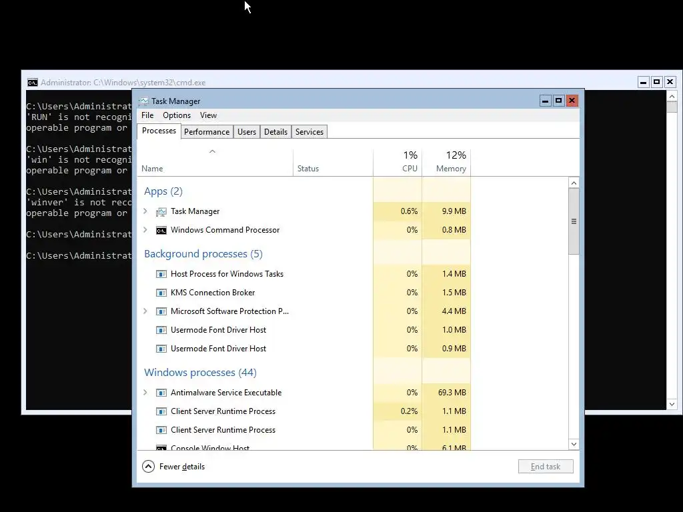The width and height of the screenshot is (683, 512).
Task: Switch to the Details tab
Action: [x=275, y=132]
